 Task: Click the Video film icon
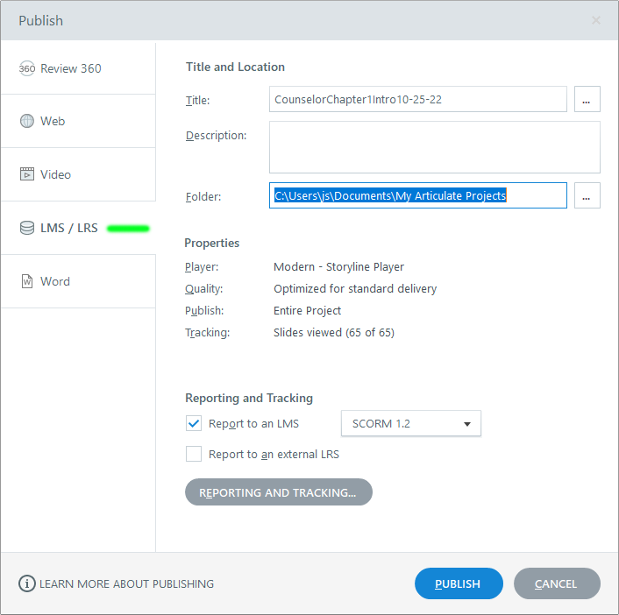coord(27,174)
